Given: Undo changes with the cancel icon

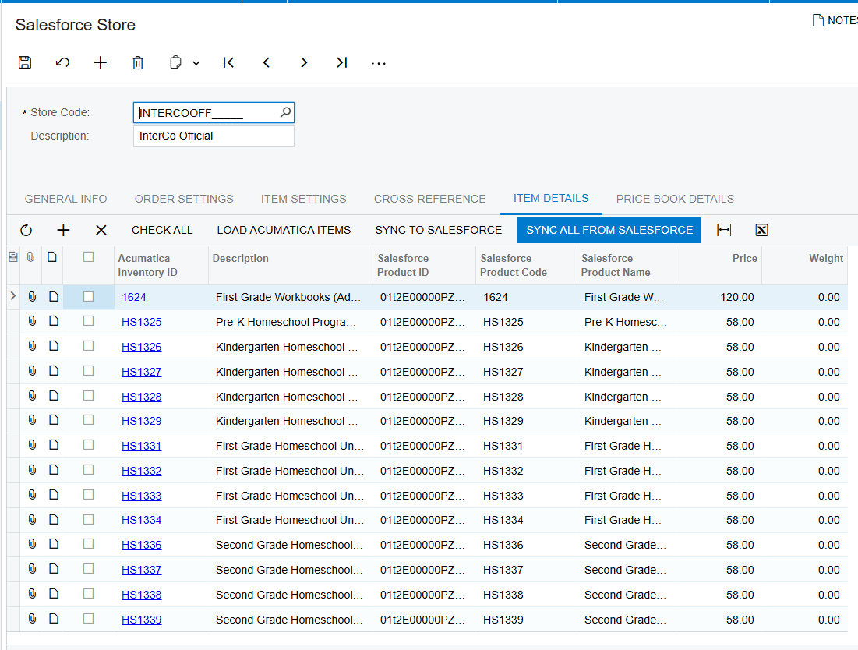Looking at the screenshot, I should pos(62,62).
